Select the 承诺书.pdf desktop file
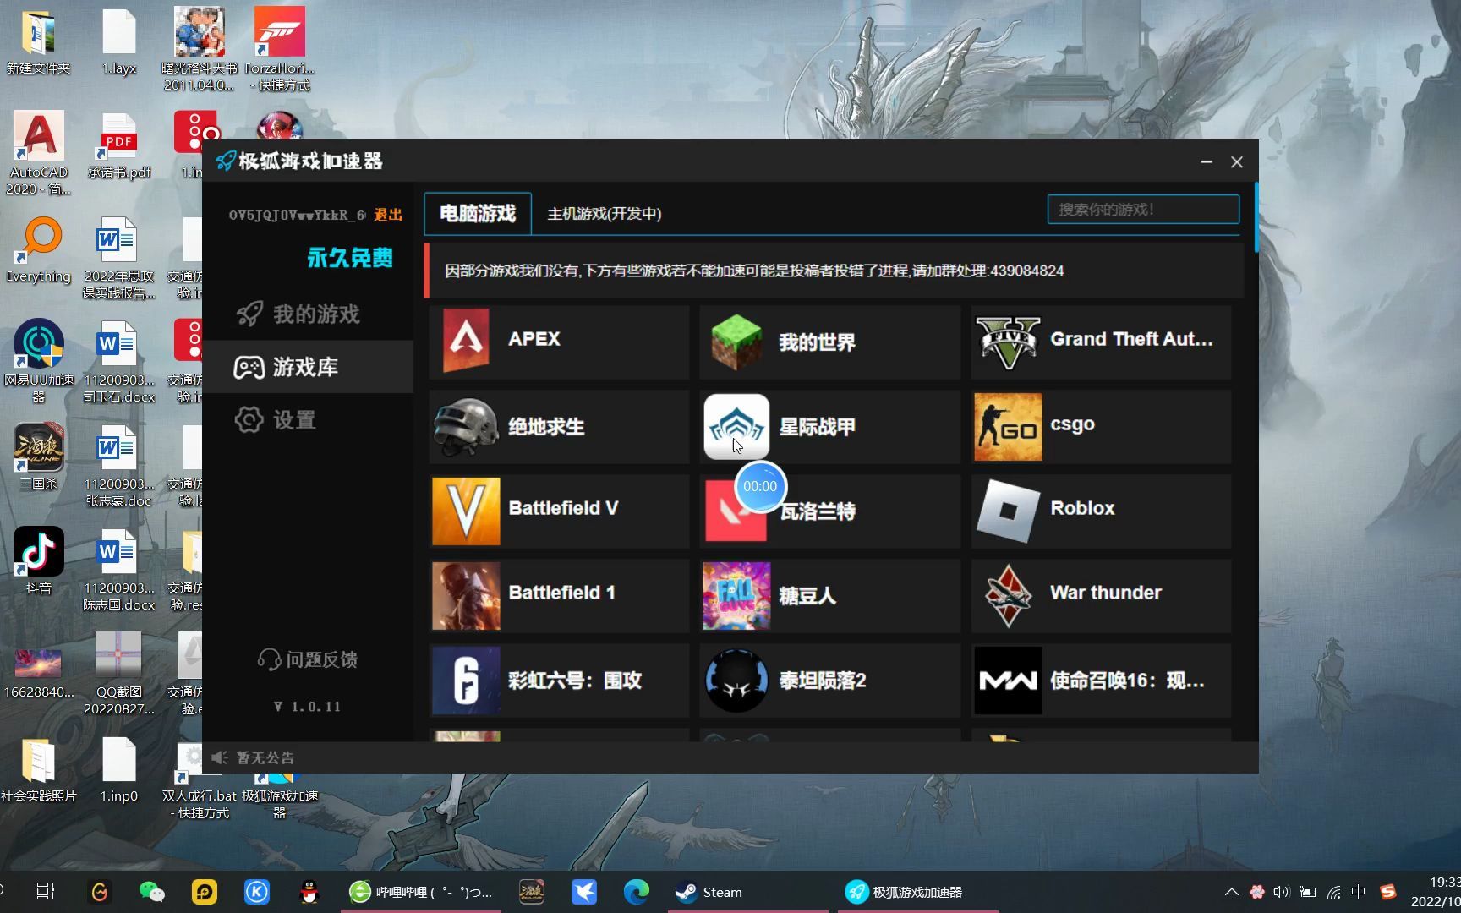The image size is (1461, 913). tap(119, 145)
